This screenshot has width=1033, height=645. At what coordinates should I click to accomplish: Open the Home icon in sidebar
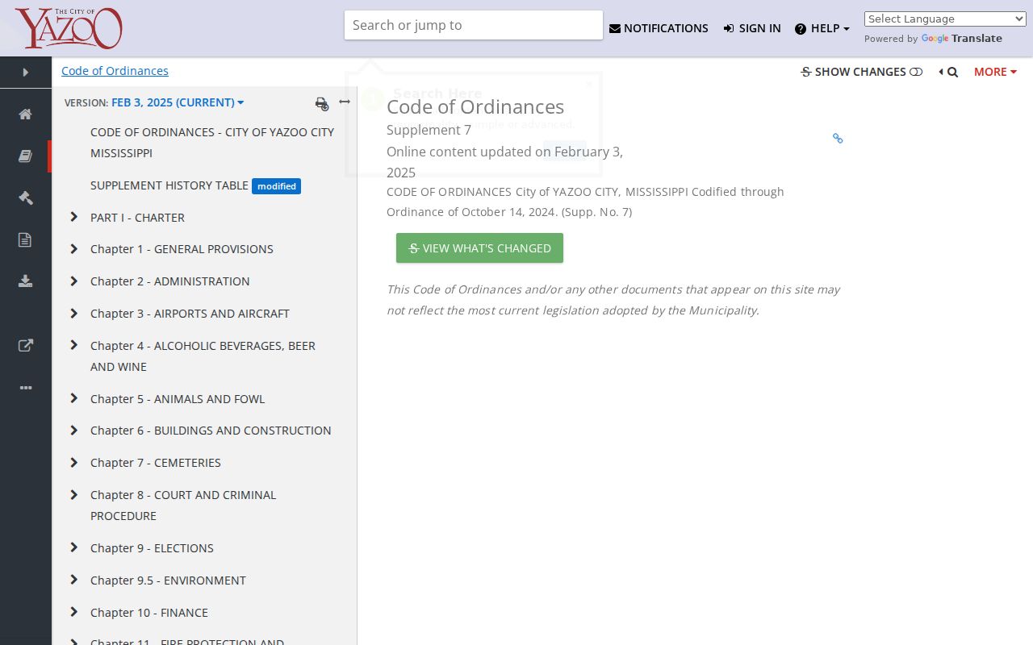click(x=26, y=114)
